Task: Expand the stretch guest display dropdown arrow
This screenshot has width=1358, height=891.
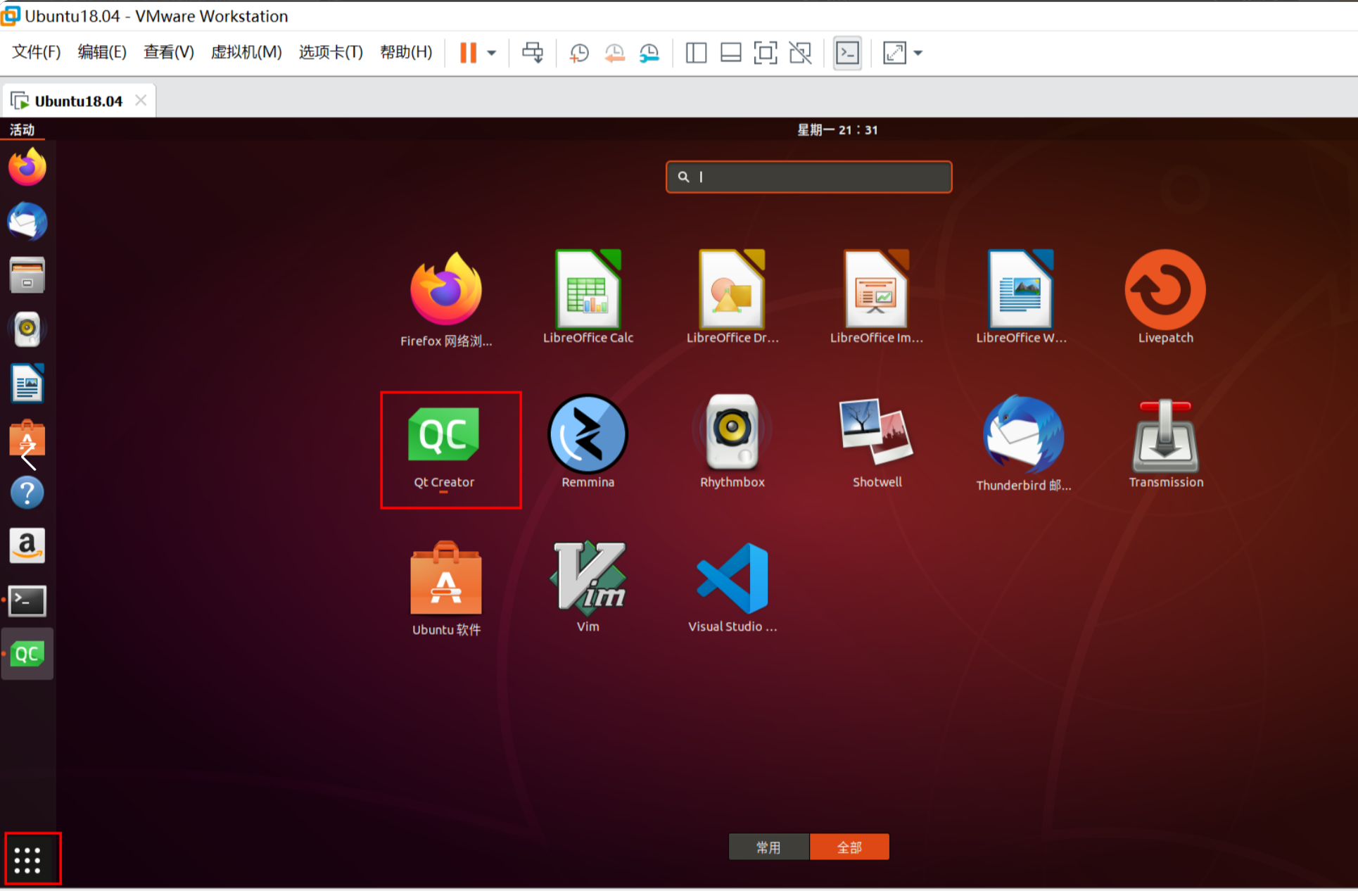Action: (918, 53)
